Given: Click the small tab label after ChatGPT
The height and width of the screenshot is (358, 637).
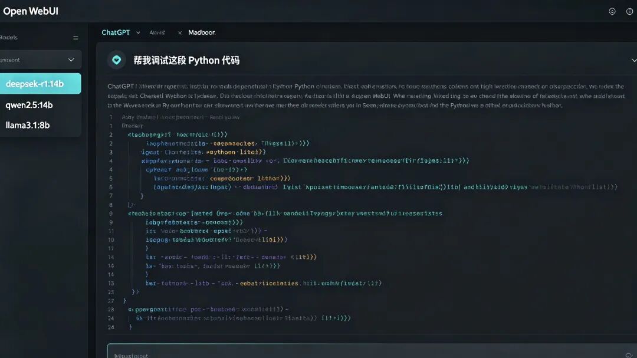Looking at the screenshot, I should click(157, 32).
